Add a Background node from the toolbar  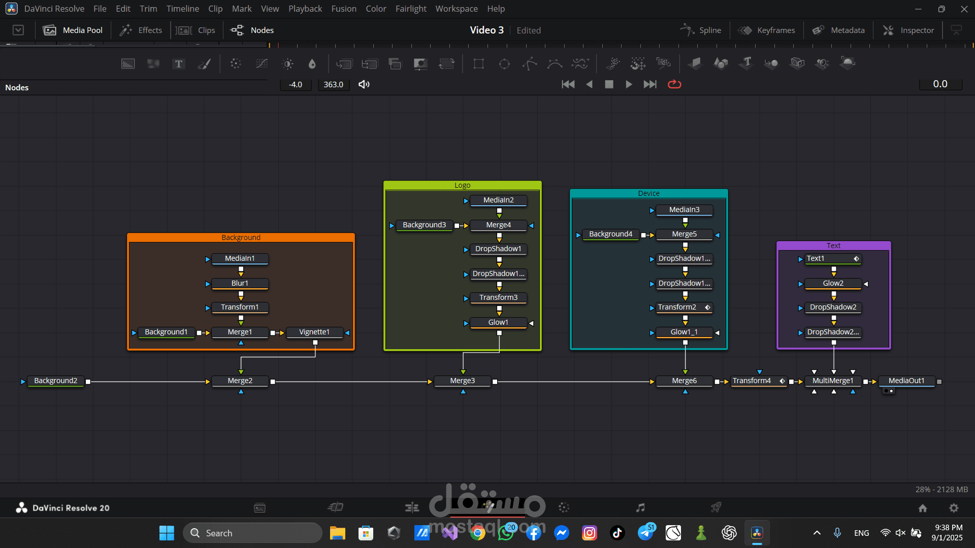pyautogui.click(x=128, y=64)
